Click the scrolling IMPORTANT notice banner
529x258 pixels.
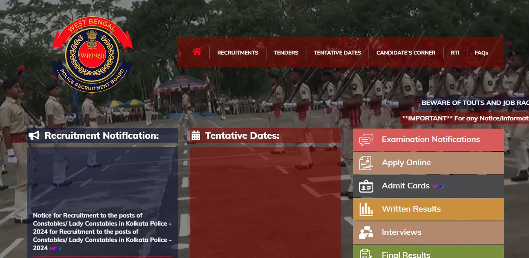tap(465, 118)
